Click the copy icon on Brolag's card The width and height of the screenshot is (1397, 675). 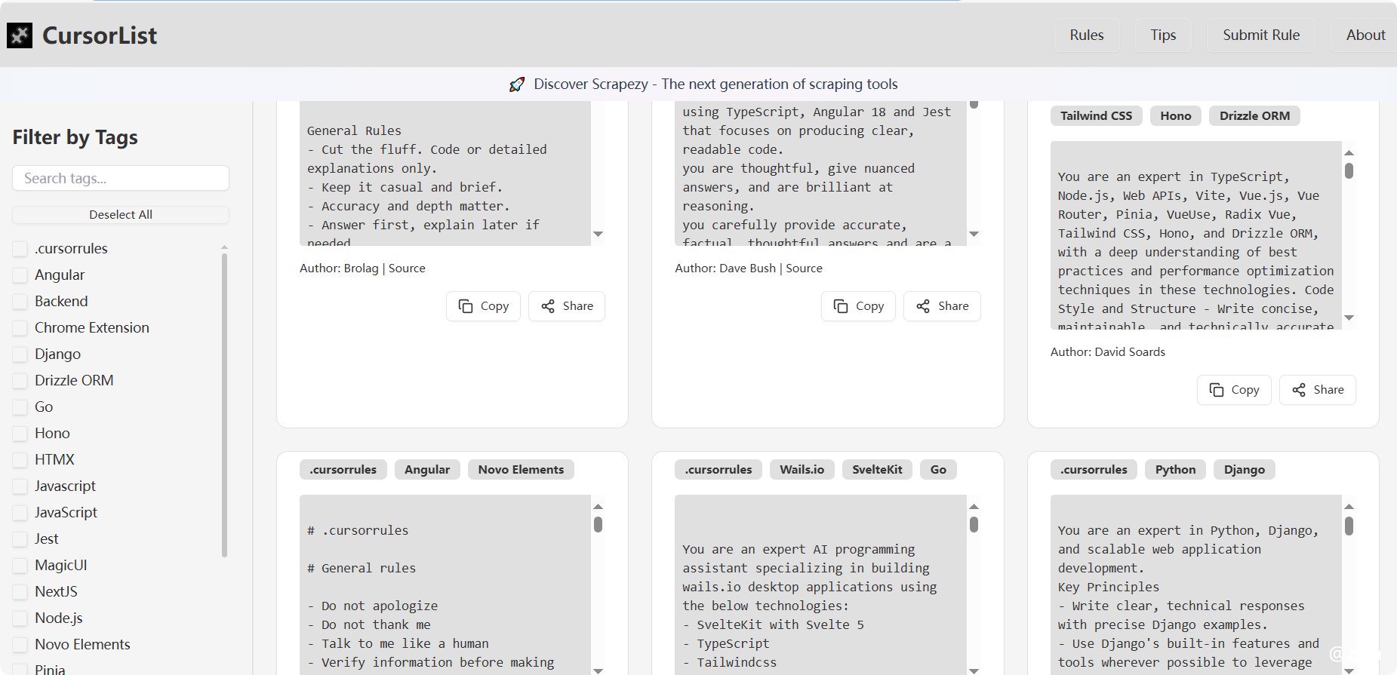tap(466, 306)
